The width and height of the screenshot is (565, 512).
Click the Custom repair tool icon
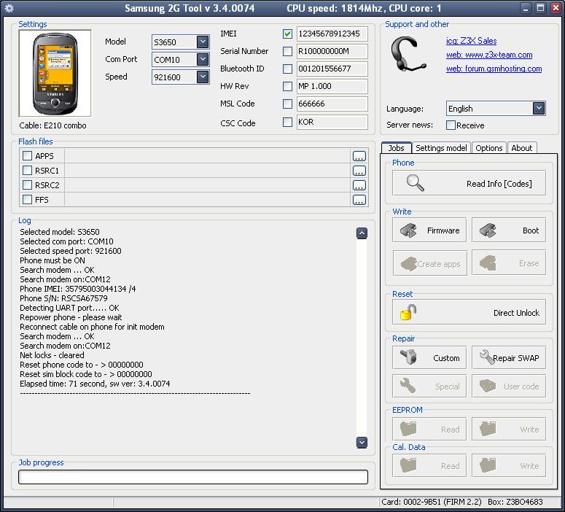coord(408,357)
